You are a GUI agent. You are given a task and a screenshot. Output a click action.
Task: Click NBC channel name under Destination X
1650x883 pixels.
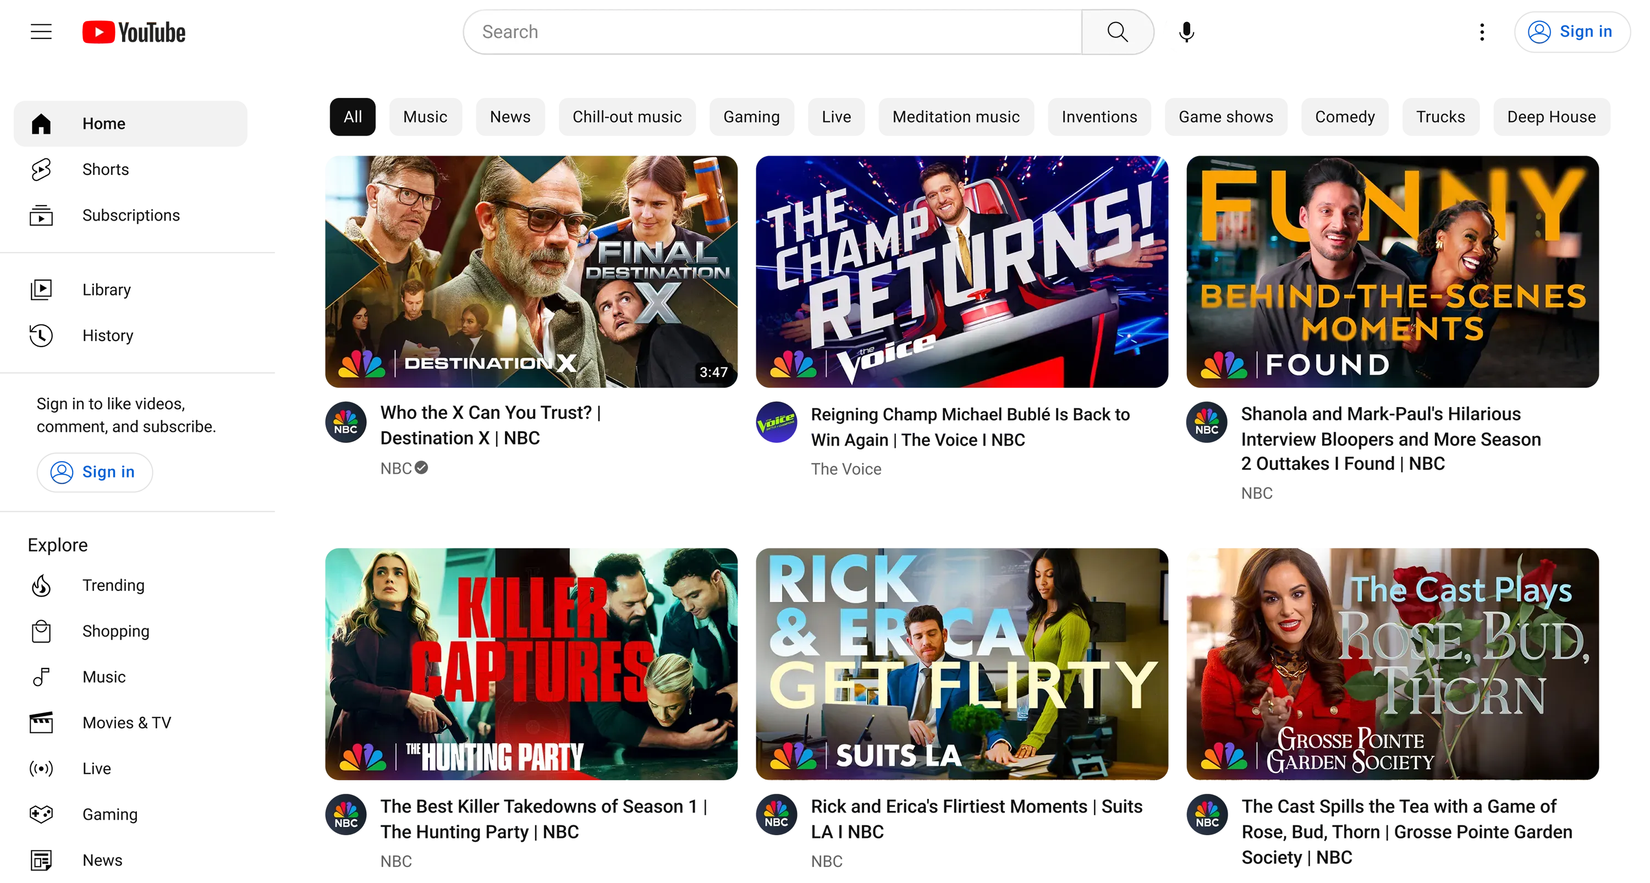(x=396, y=468)
